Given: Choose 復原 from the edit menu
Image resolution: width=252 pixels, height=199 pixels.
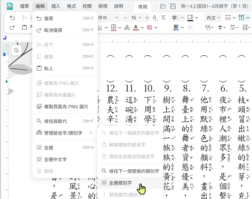Looking at the screenshot, I should pos(65,18).
